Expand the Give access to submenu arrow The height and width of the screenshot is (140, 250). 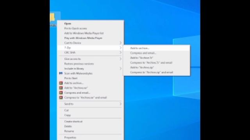point(120,59)
